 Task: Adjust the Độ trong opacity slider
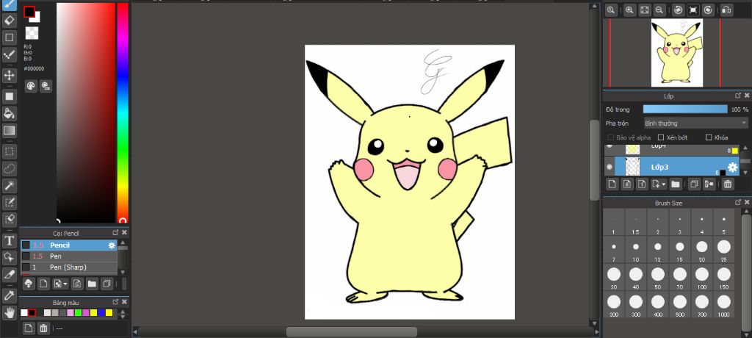(685, 109)
